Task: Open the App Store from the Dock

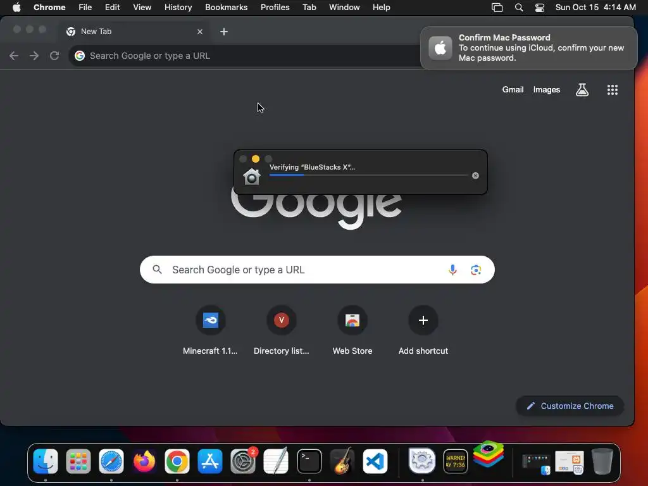Action: point(210,461)
